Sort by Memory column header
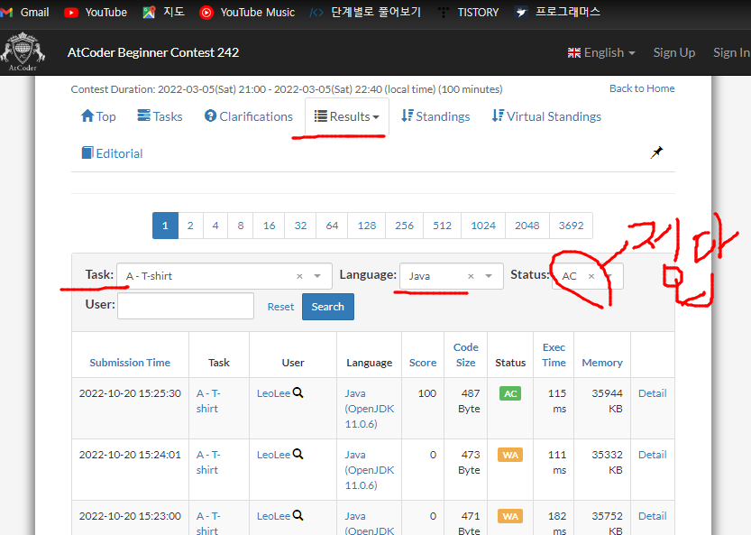Screen dimensions: 751x535 (x=602, y=363)
